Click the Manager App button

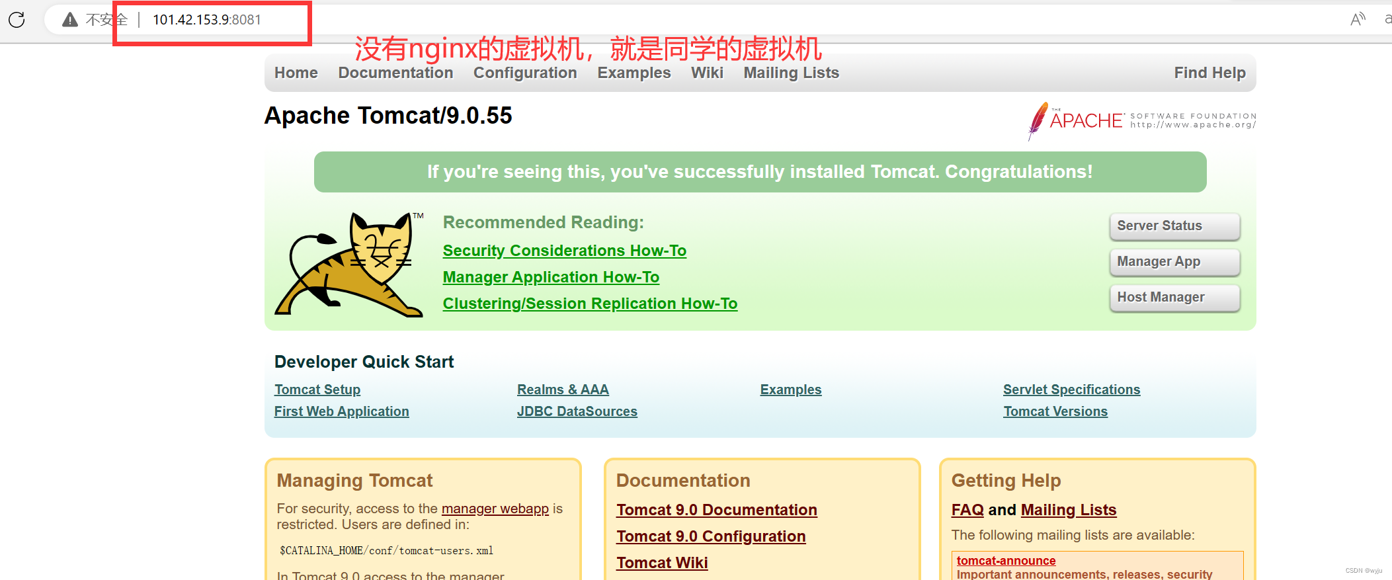1174,262
